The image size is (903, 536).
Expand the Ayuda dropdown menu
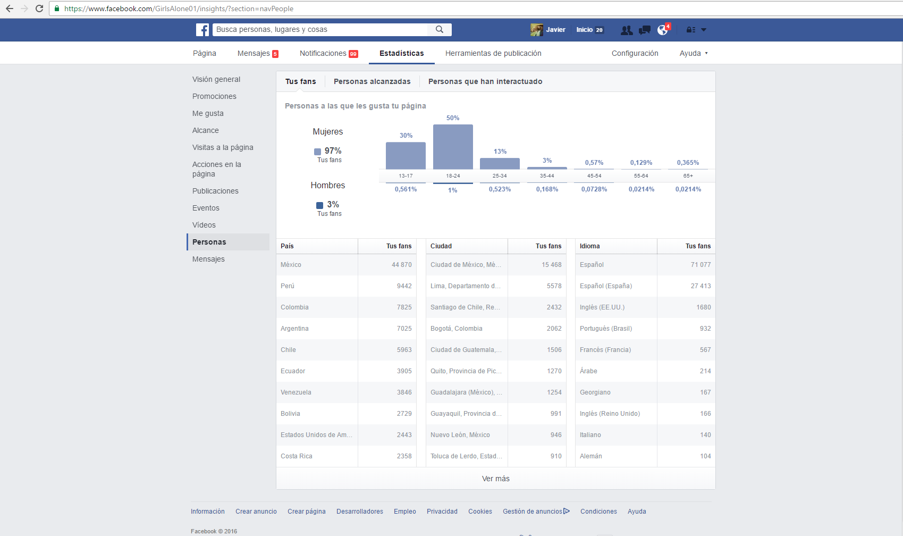[694, 53]
